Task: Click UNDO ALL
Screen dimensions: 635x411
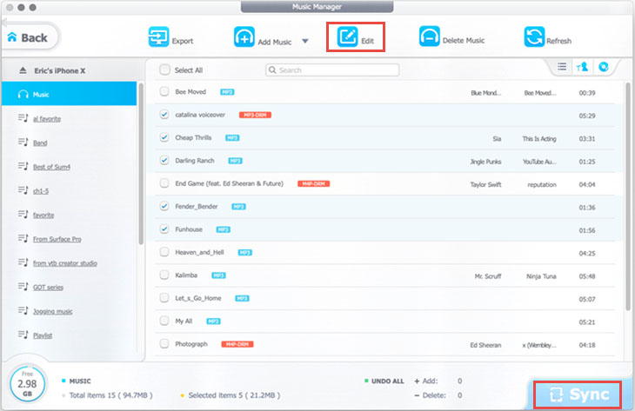Action: 388,381
